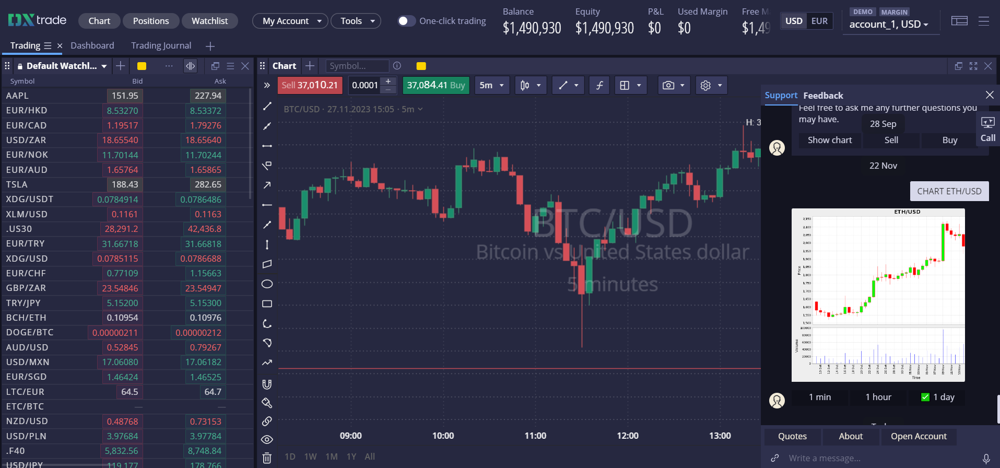
Task: Toggle the One-click trading switch
Action: (x=406, y=21)
